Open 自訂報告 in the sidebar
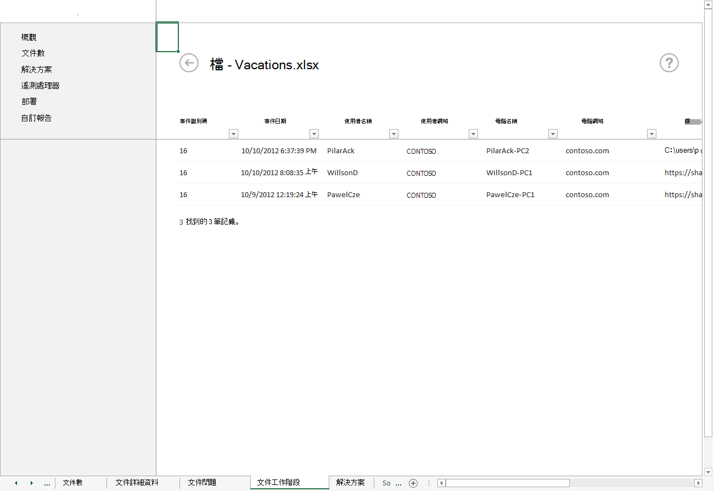This screenshot has width=714, height=491. tap(37, 118)
